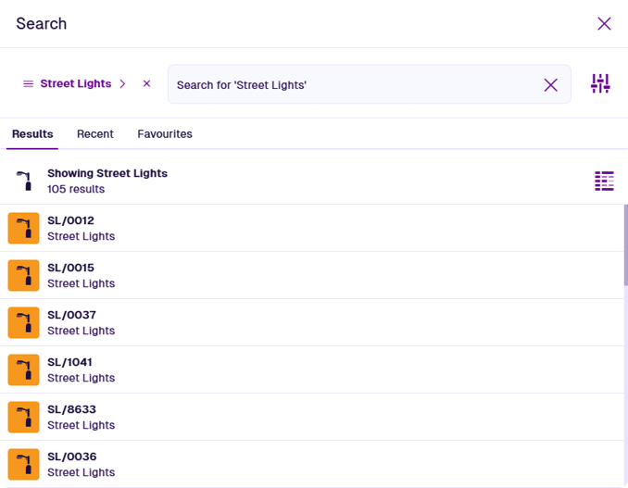The image size is (628, 488).
Task: Click the 105 results count text
Action: (76, 189)
